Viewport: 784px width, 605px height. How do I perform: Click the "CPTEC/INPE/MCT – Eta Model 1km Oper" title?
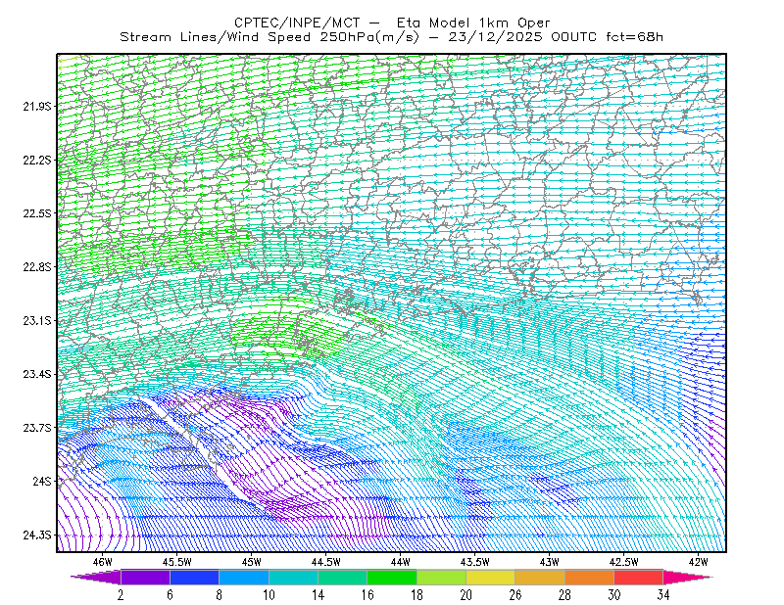pos(392,23)
